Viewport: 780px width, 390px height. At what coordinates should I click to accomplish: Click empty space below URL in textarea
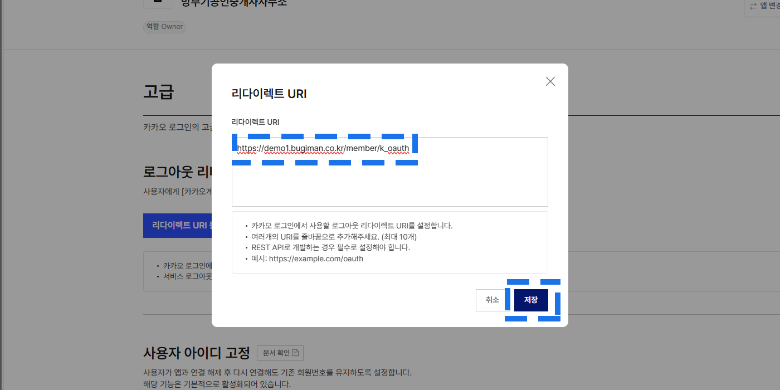pyautogui.click(x=390, y=184)
